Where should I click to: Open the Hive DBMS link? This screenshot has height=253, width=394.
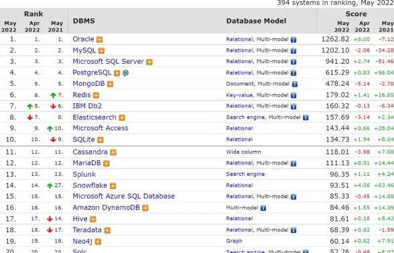coord(80,219)
